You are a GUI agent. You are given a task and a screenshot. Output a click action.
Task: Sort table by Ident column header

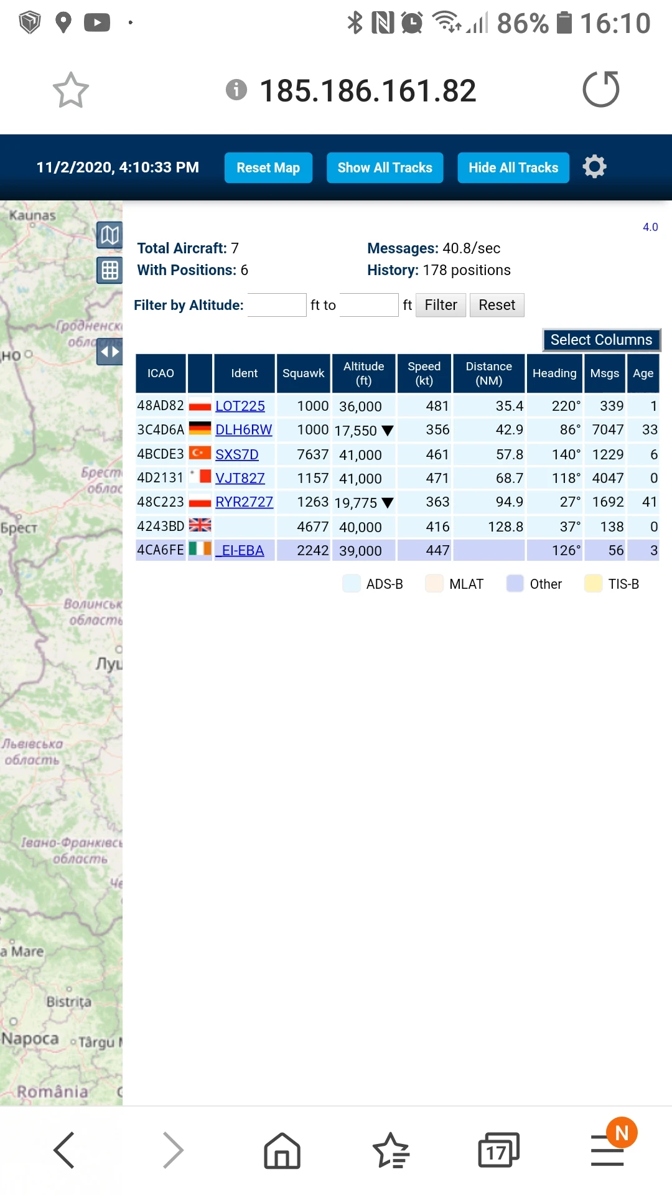[244, 373]
